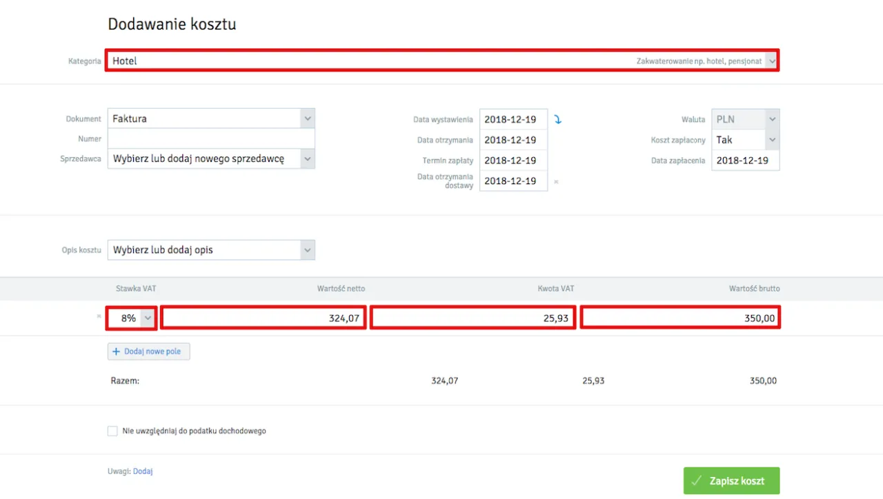Click the blue arrow beside Data wystawienia
Viewport: 883px width, 499px height.
[557, 119]
